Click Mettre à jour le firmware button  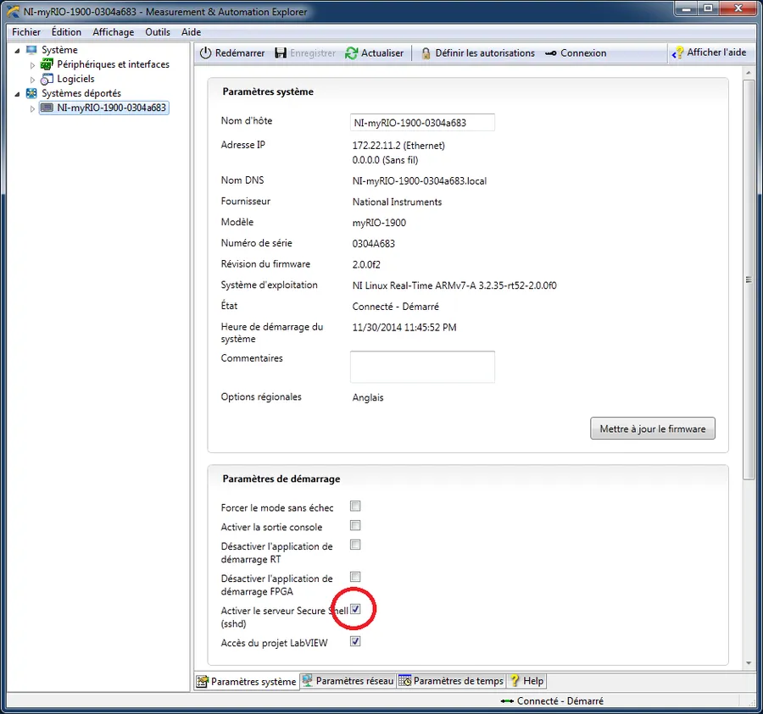click(x=653, y=429)
